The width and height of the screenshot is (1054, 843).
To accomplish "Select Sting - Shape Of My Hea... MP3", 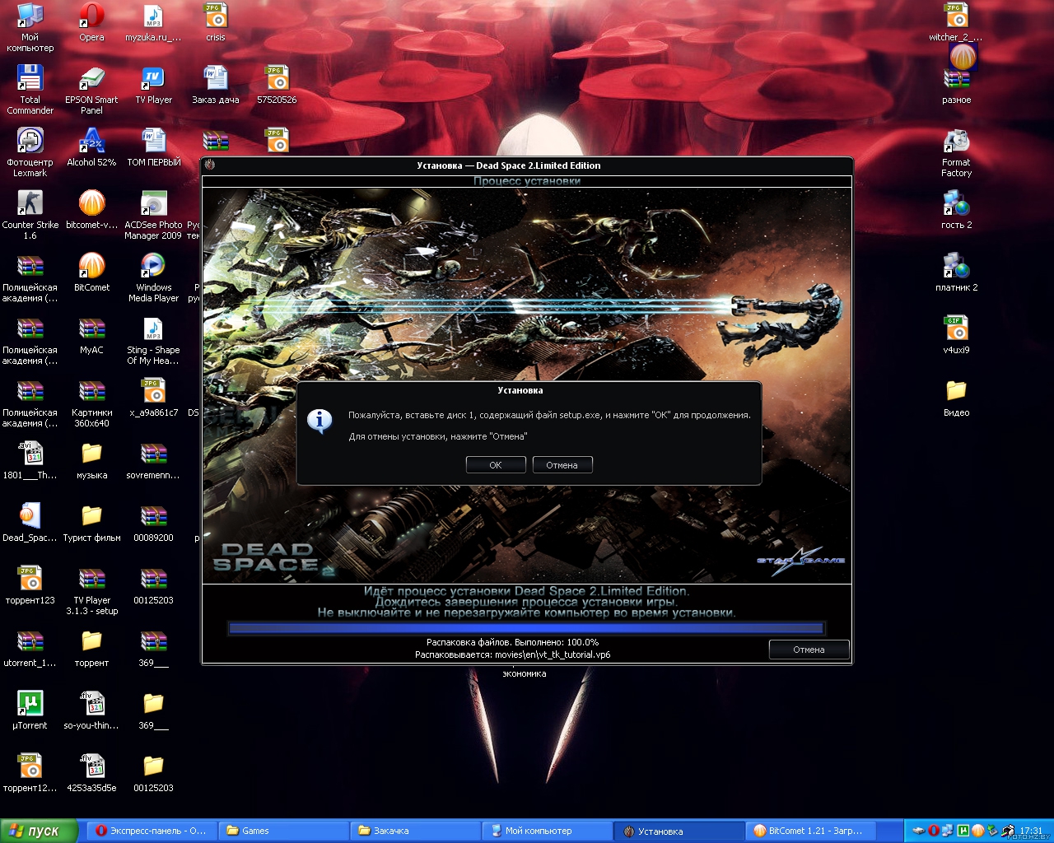I will click(153, 340).
